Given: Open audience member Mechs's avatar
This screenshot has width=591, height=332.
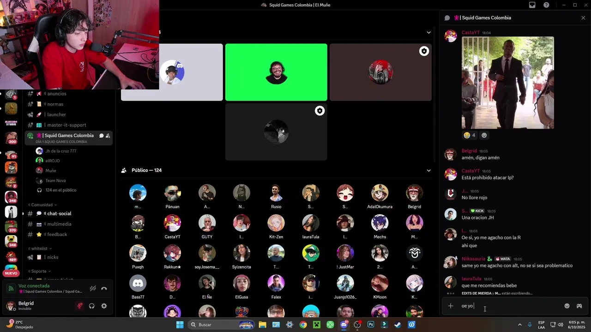Looking at the screenshot, I should point(380,223).
